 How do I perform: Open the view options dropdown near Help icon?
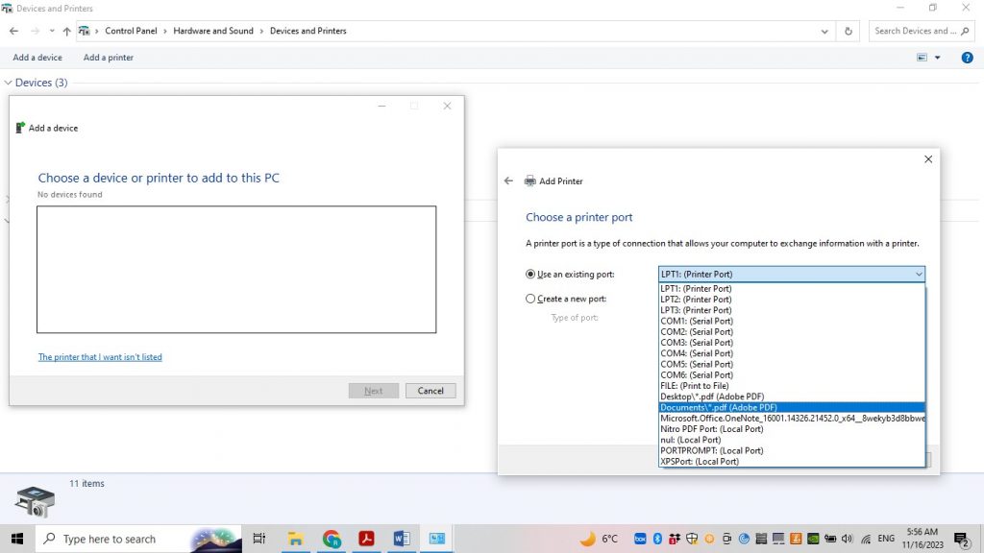[935, 58]
